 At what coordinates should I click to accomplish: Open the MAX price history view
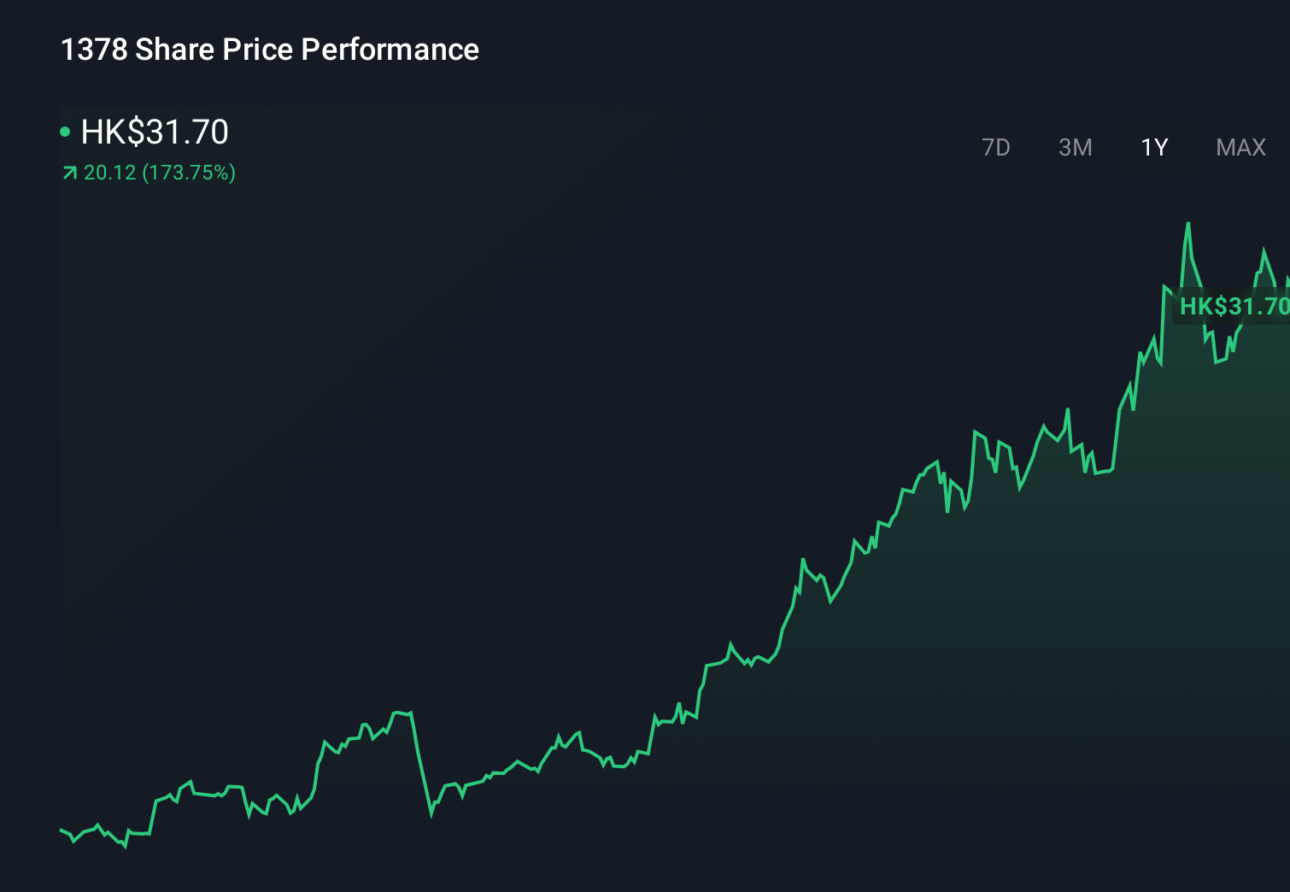(x=1240, y=147)
